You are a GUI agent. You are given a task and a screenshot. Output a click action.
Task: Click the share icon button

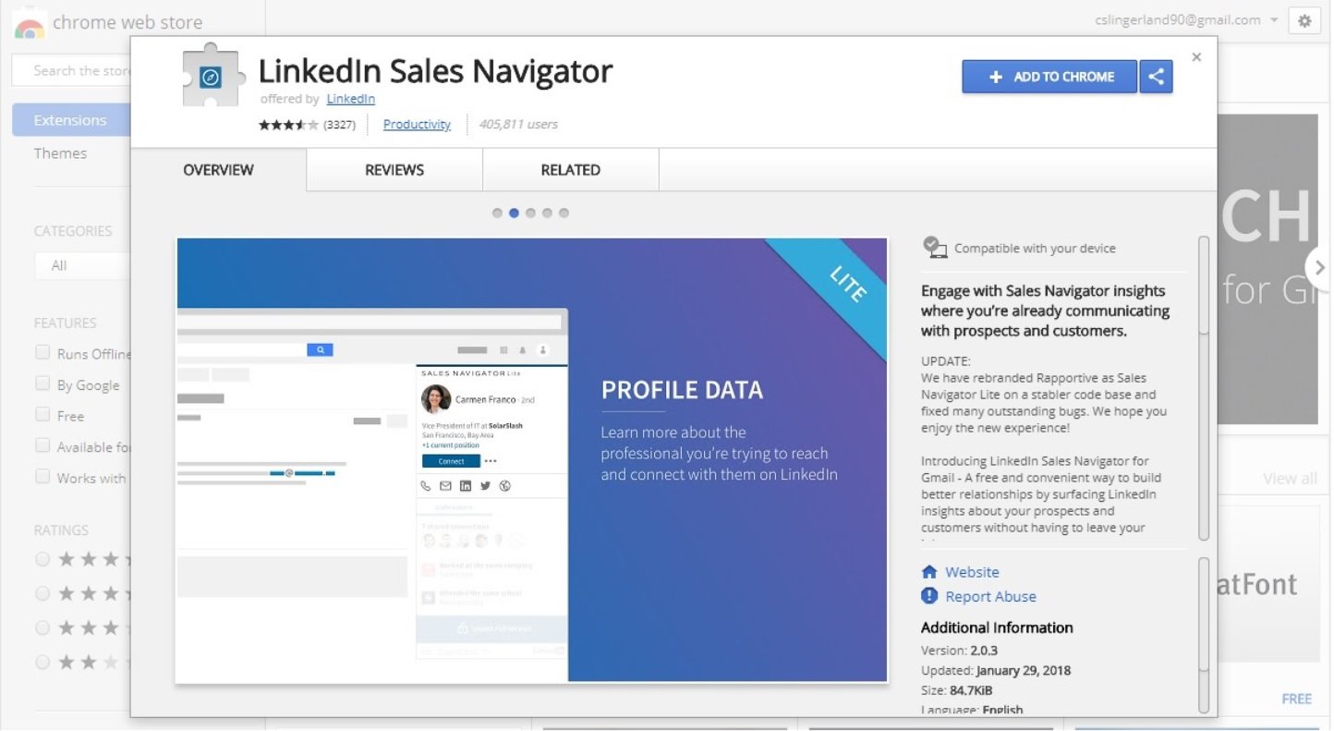click(x=1156, y=77)
